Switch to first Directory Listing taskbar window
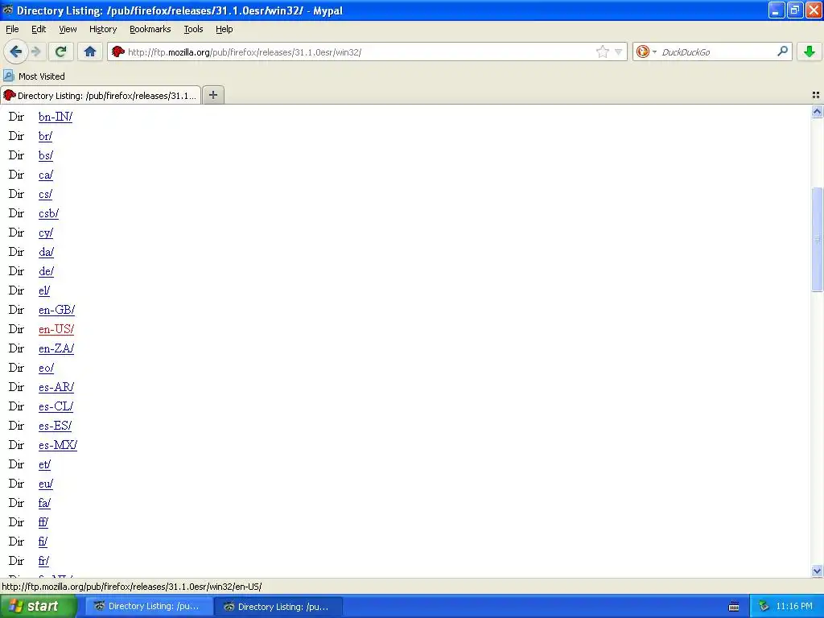The width and height of the screenshot is (824, 618). coord(149,606)
